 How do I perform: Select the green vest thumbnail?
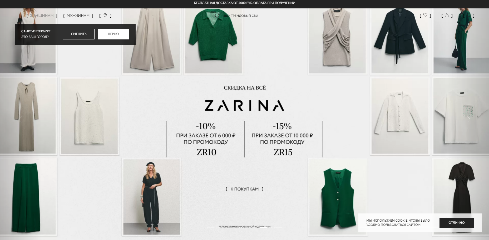tap(338, 197)
